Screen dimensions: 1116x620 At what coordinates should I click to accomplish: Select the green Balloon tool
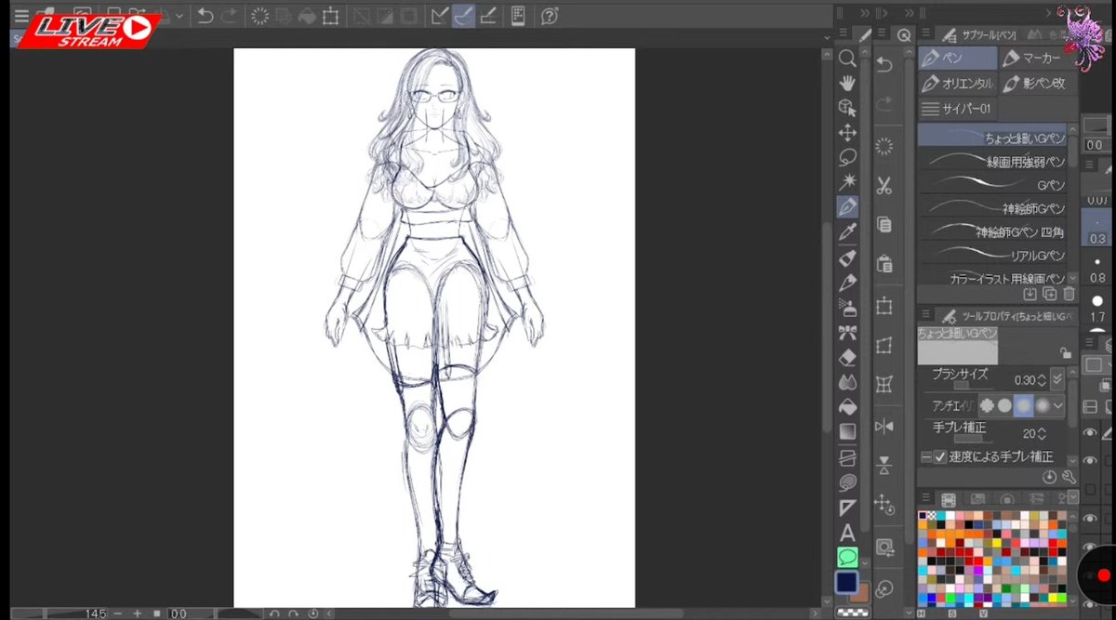pos(847,558)
